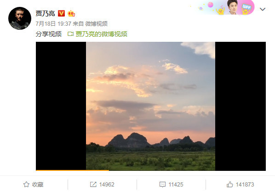Click the repost share icon
The height and width of the screenshot is (192, 275).
93,184
